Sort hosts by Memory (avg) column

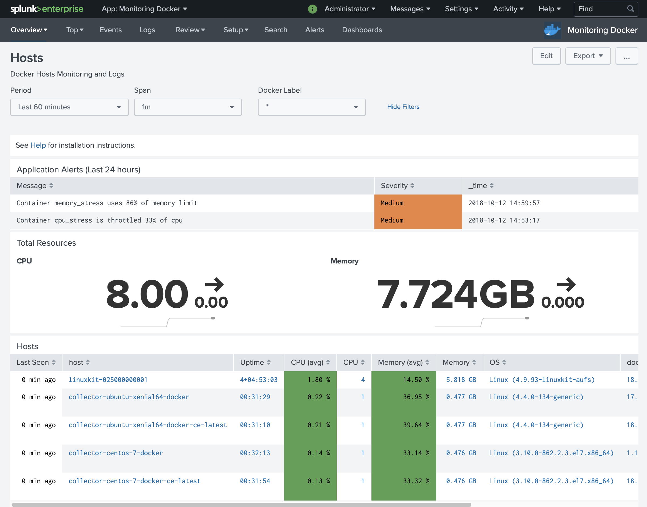pyautogui.click(x=403, y=362)
